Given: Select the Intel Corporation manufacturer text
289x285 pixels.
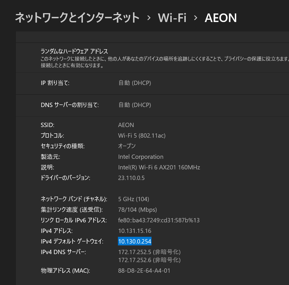Looking at the screenshot, I should pos(140,157).
